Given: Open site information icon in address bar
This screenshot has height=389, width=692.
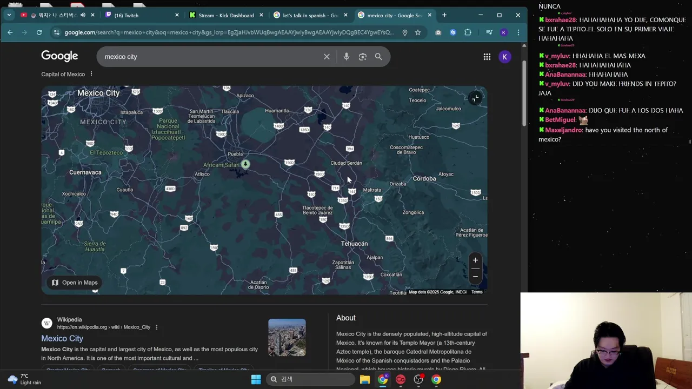Looking at the screenshot, I should pyautogui.click(x=57, y=32).
